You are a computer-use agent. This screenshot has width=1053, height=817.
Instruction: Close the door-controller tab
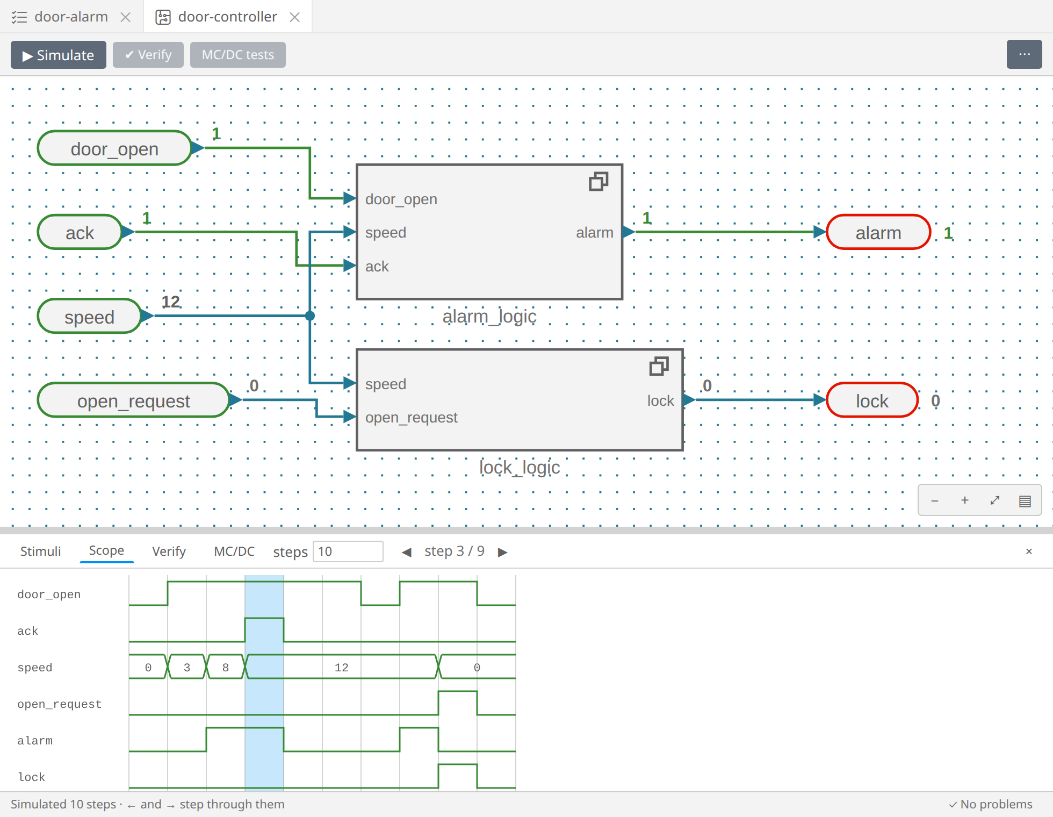294,17
